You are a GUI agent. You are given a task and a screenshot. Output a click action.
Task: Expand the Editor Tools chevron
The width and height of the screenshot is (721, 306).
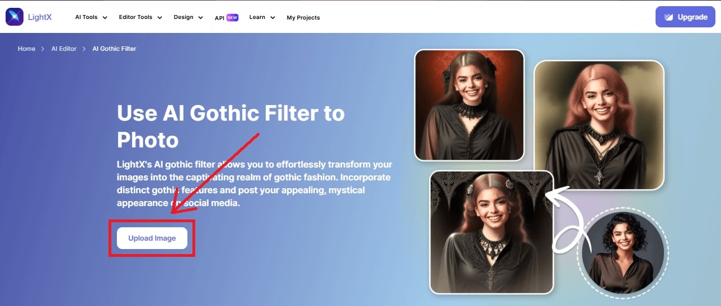tap(159, 17)
